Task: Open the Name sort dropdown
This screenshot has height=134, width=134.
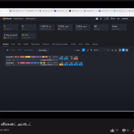Action: click(101, 50)
